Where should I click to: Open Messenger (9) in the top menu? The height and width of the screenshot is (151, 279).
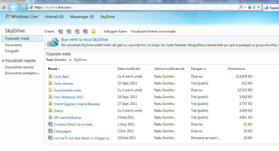[x=82, y=17]
